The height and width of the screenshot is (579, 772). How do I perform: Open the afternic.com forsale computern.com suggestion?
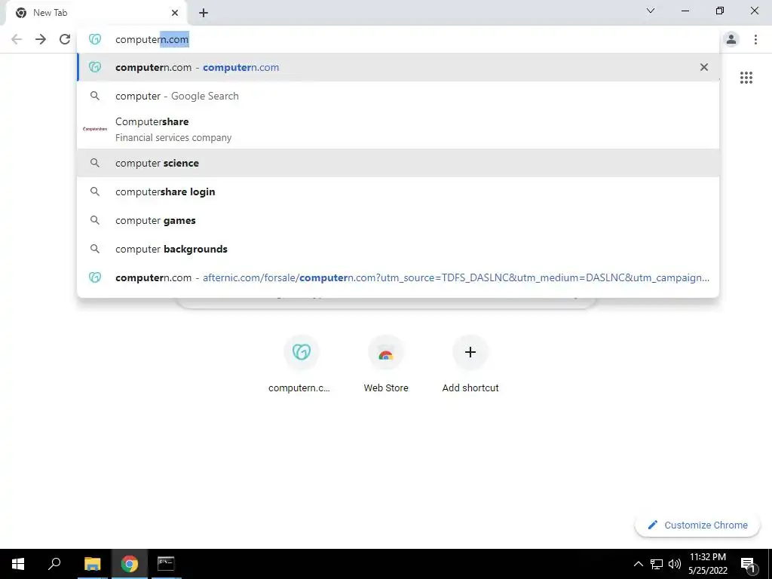coord(398,277)
